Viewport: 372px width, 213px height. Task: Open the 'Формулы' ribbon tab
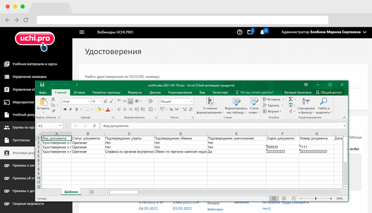(x=135, y=93)
